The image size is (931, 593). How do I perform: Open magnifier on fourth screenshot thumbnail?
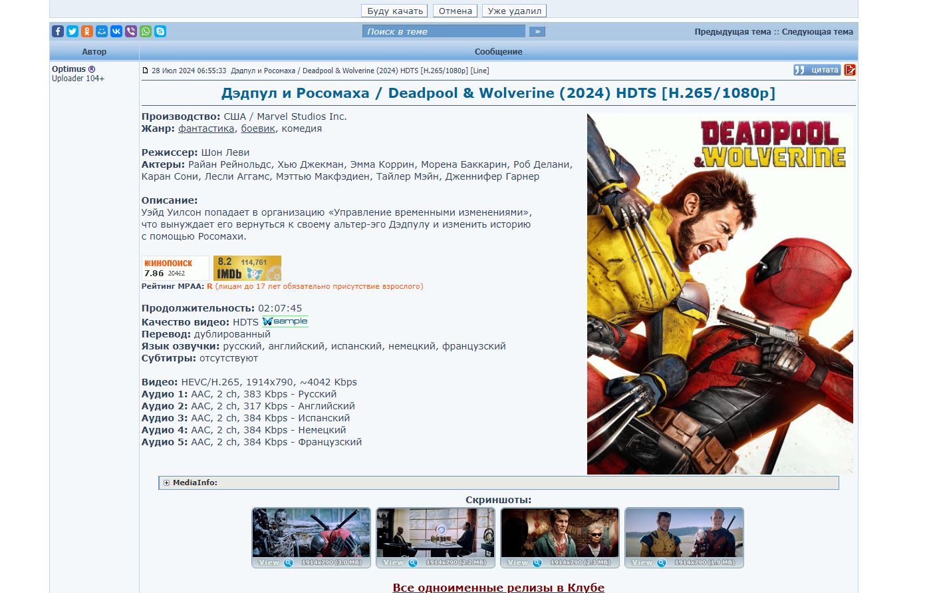(x=662, y=562)
